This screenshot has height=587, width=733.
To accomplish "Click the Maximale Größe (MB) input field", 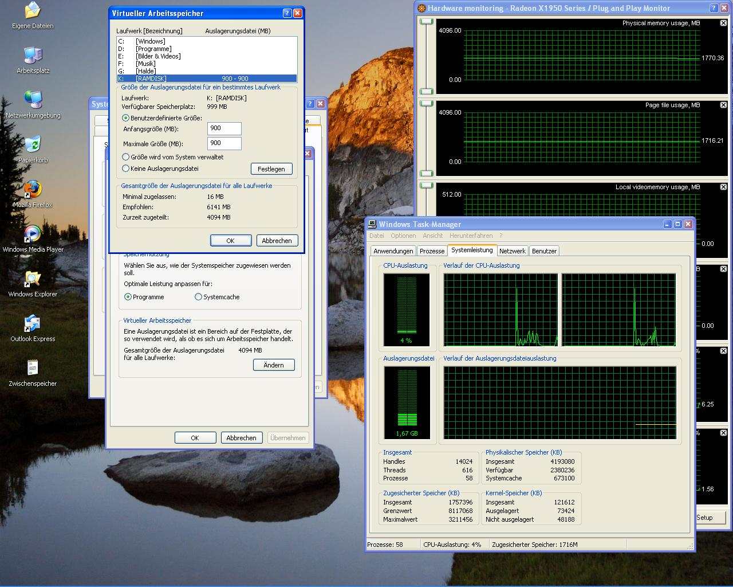I will pos(224,143).
